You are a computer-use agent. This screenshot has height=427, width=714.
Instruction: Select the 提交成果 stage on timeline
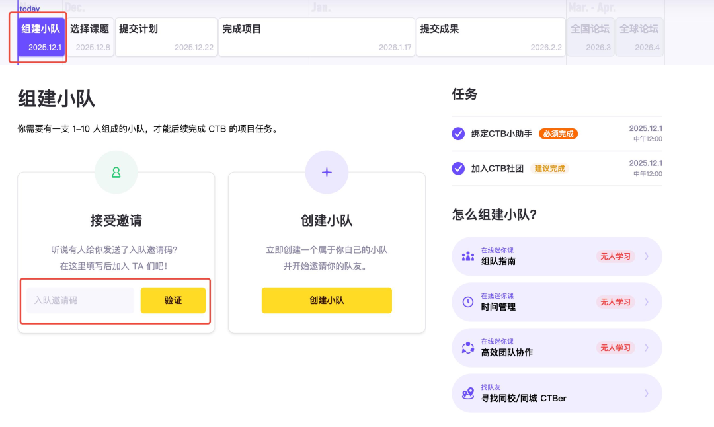point(491,36)
